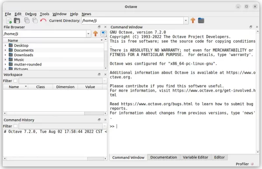This screenshot has height=169, width=262.
Task: Close the Command Window panel
Action: point(257,27)
